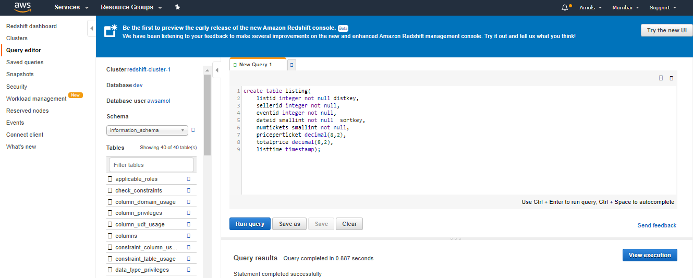Click the View execution button

tap(650, 255)
